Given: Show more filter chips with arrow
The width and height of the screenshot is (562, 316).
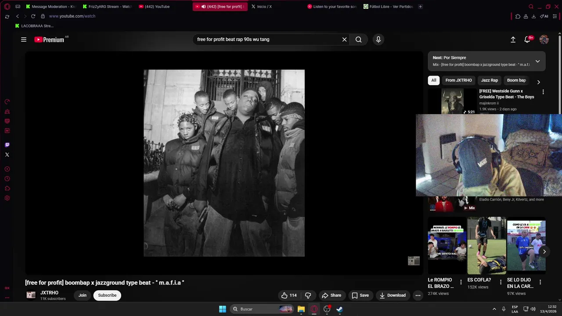Looking at the screenshot, I should point(538,82).
